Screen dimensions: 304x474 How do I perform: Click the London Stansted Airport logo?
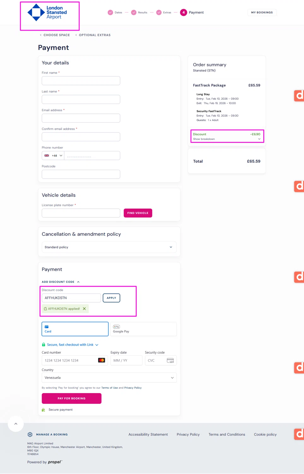point(47,13)
